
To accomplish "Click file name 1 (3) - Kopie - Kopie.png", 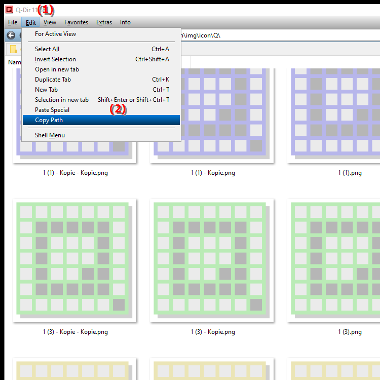I will pos(75,332).
